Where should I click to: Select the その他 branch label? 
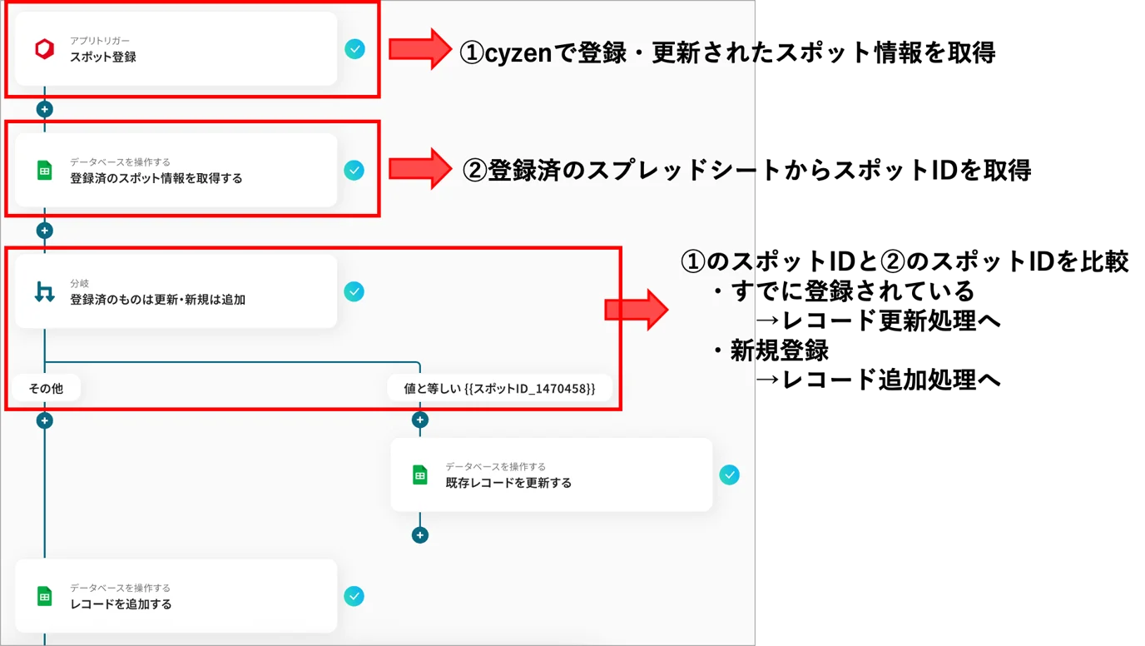[x=46, y=388]
